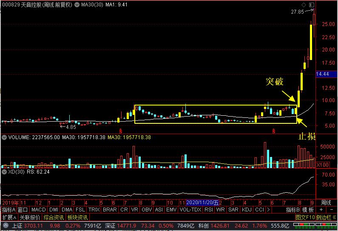Click the 科创 index value 1426.81
This screenshot has width=338, height=231.
pyautogui.click(x=220, y=226)
